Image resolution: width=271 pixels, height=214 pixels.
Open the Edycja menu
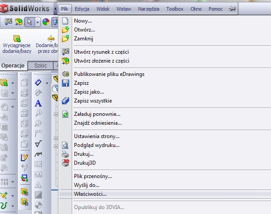tap(82, 9)
